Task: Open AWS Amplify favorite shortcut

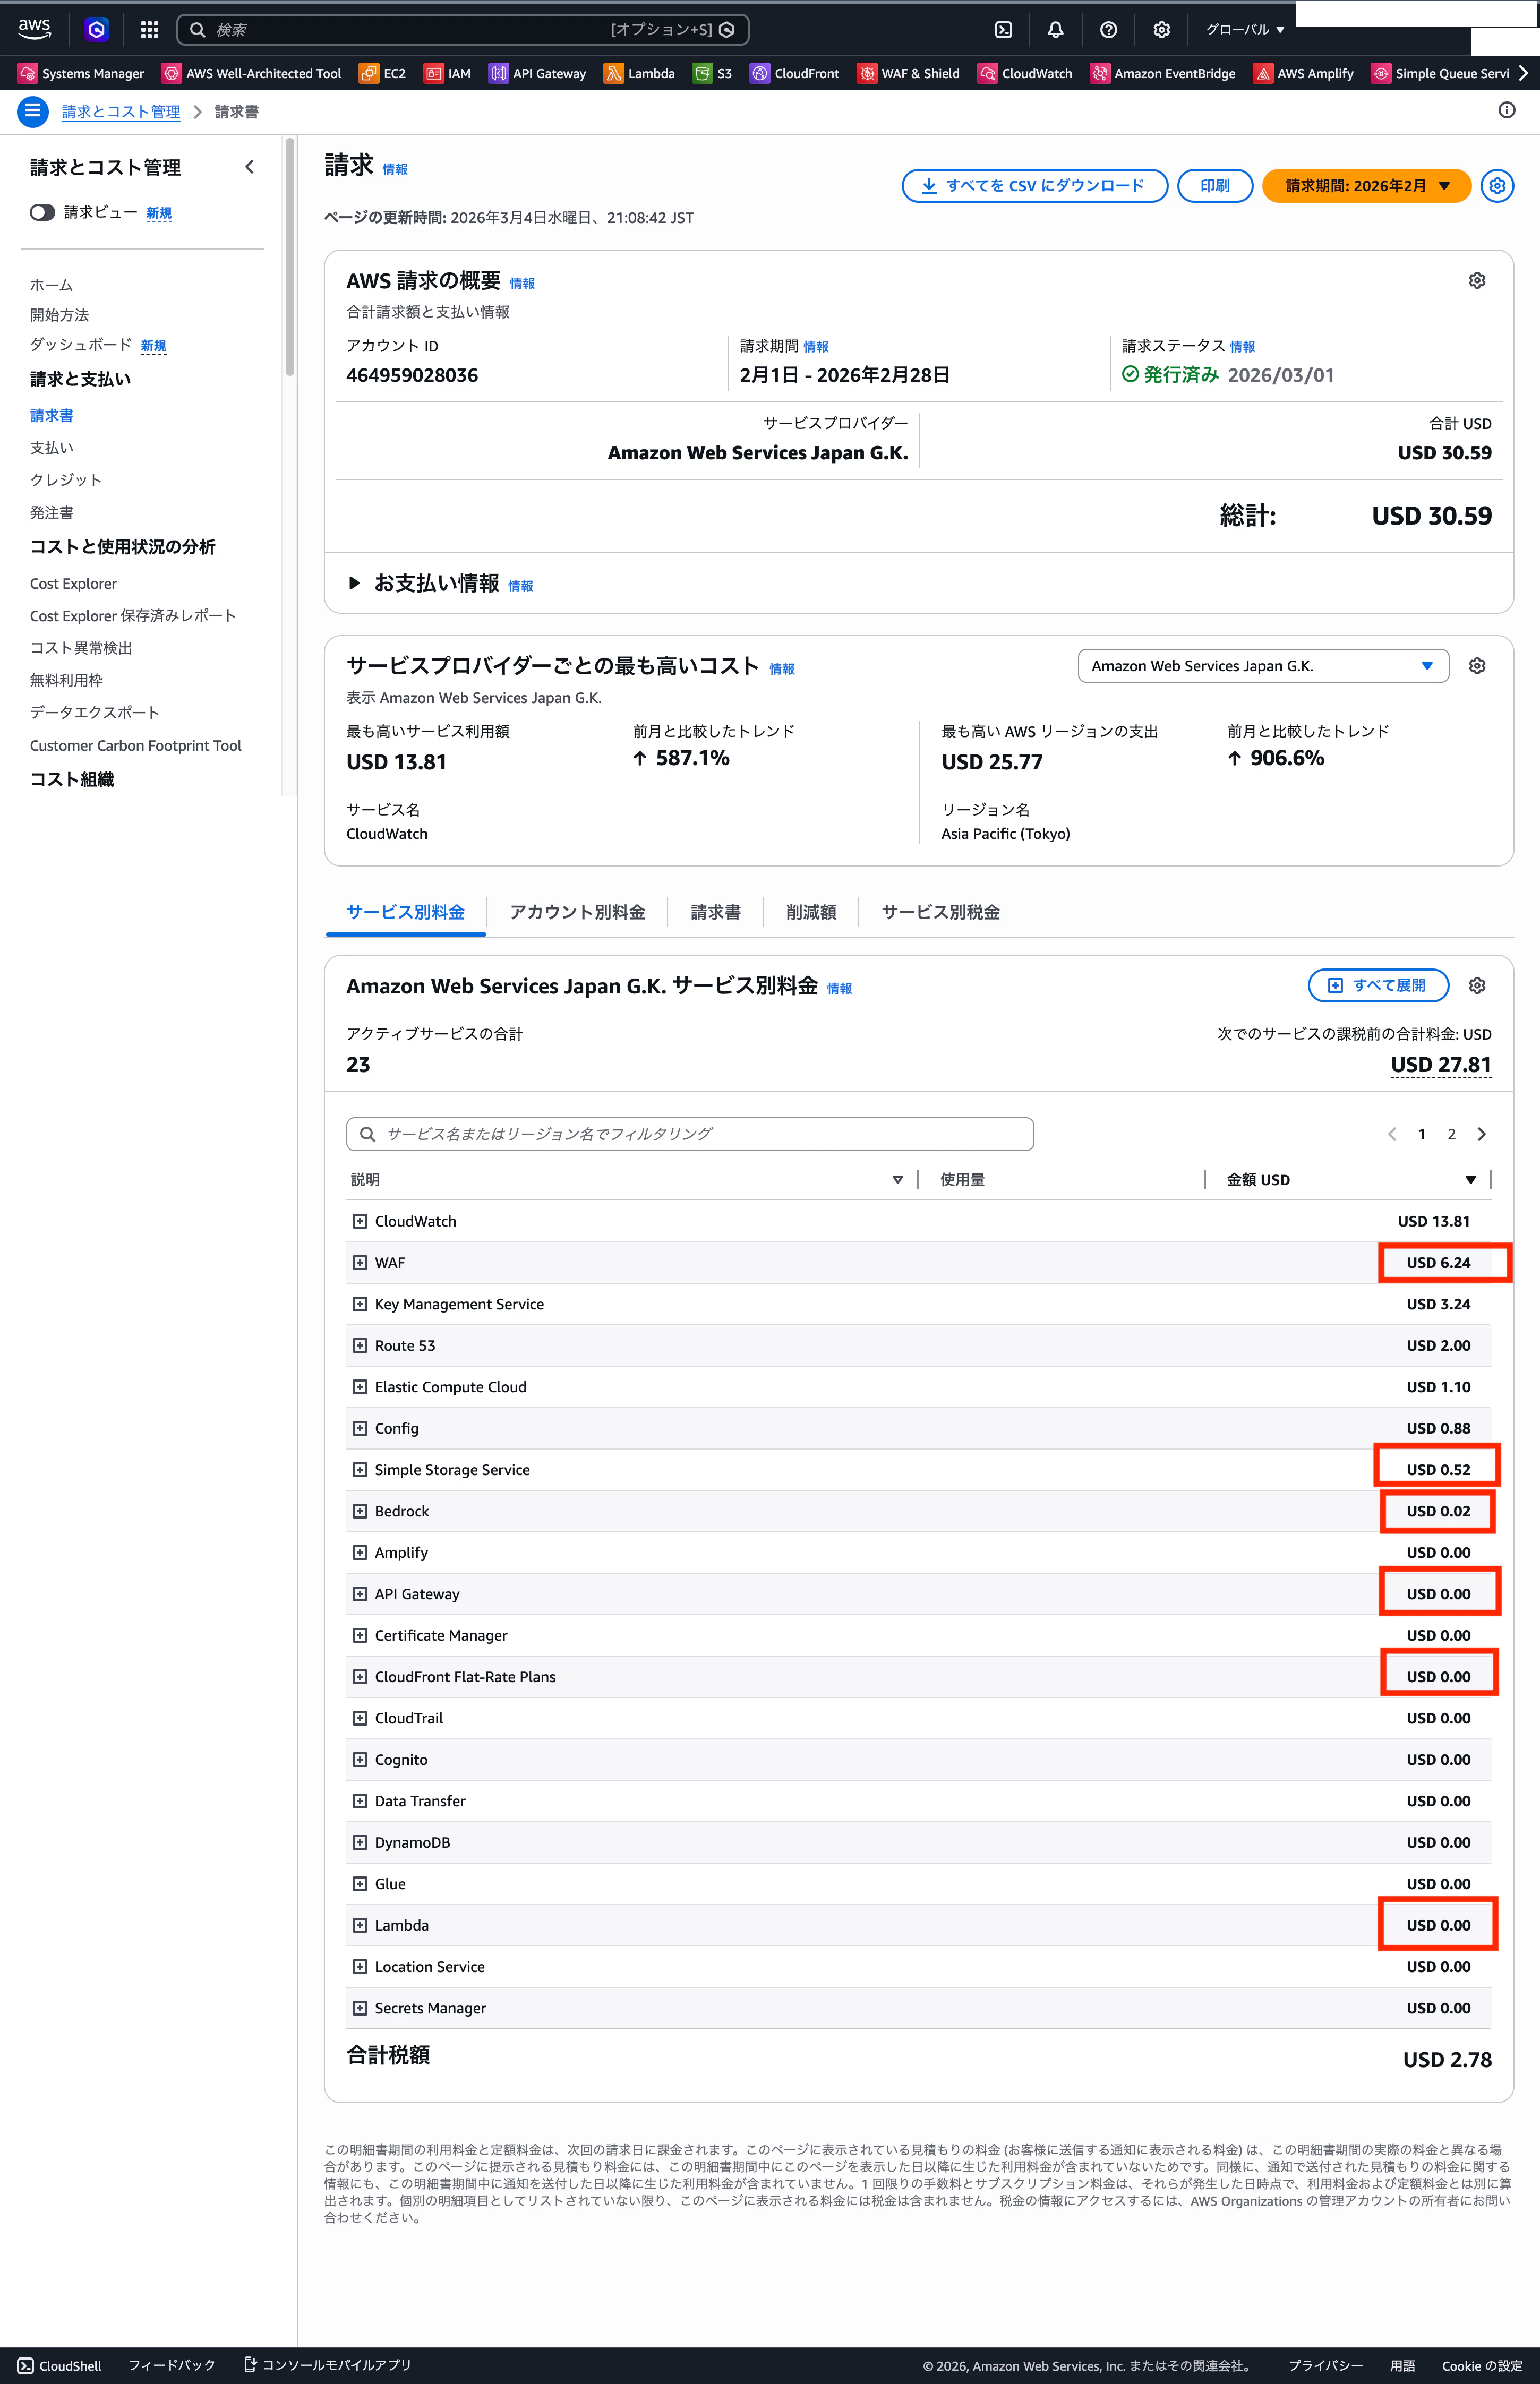Action: (1304, 73)
